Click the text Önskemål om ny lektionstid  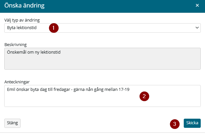click(34, 52)
